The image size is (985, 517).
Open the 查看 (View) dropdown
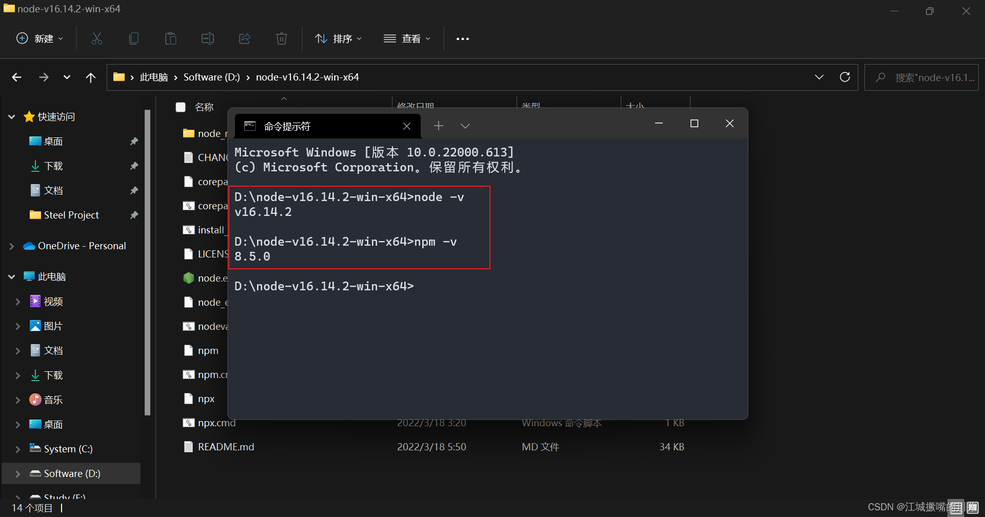click(x=407, y=38)
